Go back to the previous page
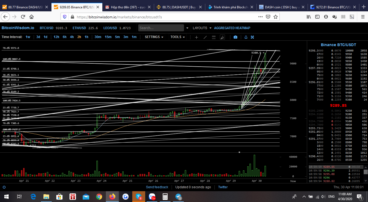The height and width of the screenshot is (202, 368). click(x=5, y=17)
